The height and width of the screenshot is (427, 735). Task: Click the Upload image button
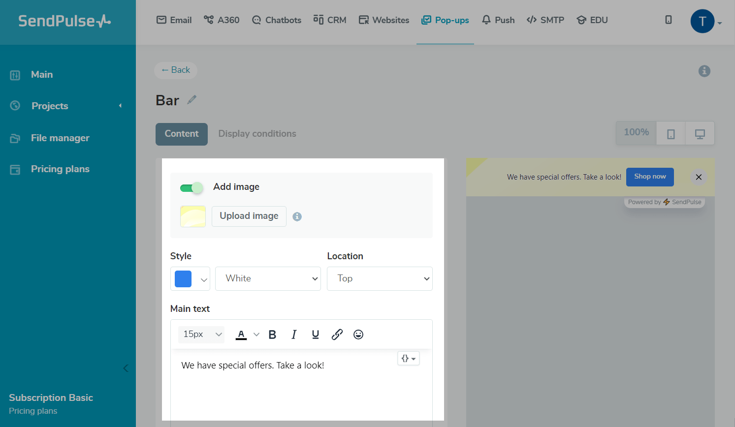pyautogui.click(x=249, y=216)
